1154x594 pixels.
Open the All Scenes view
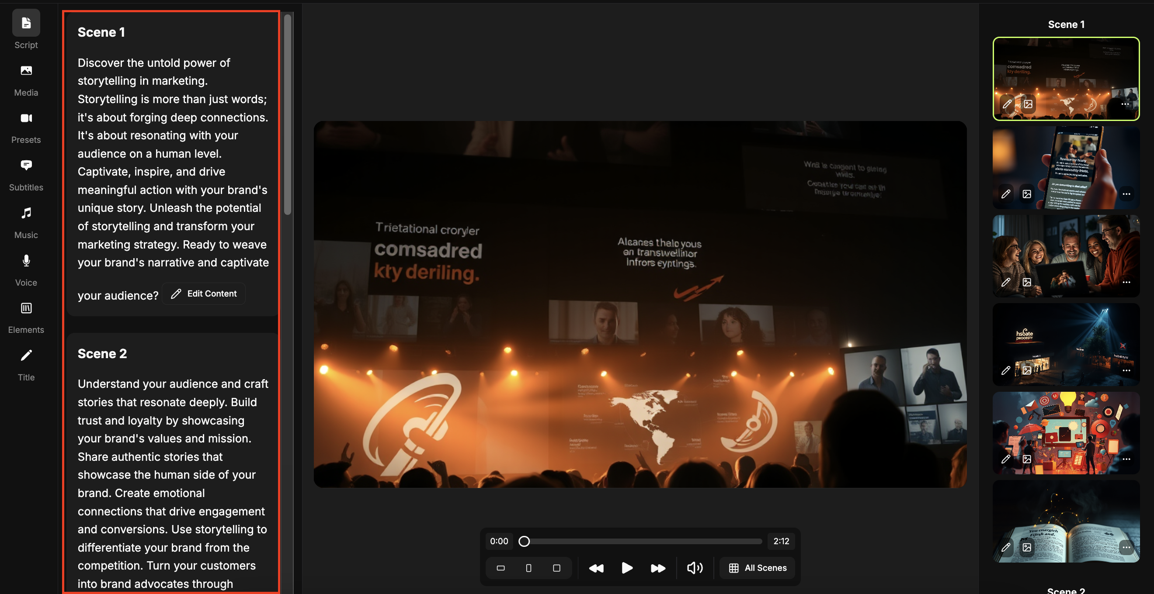(x=757, y=568)
